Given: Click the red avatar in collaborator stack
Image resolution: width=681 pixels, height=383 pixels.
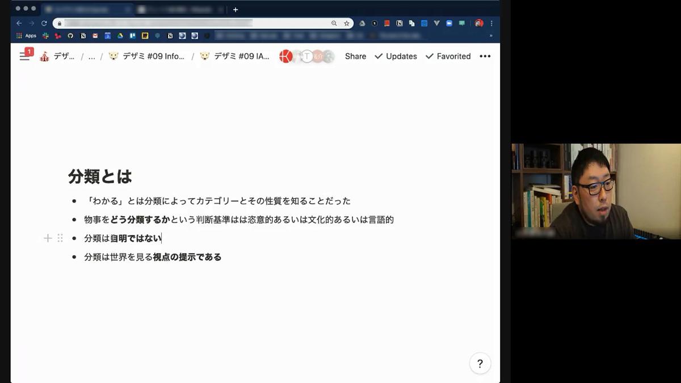Looking at the screenshot, I should click(x=287, y=56).
